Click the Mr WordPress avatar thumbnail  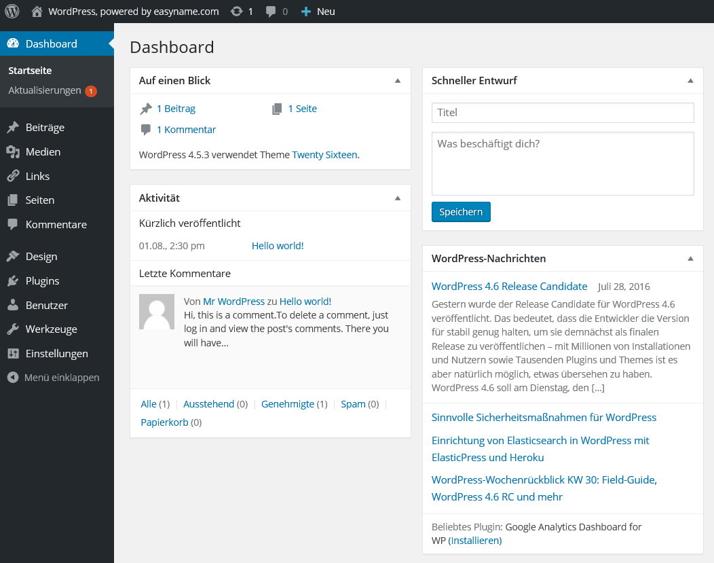pos(157,312)
